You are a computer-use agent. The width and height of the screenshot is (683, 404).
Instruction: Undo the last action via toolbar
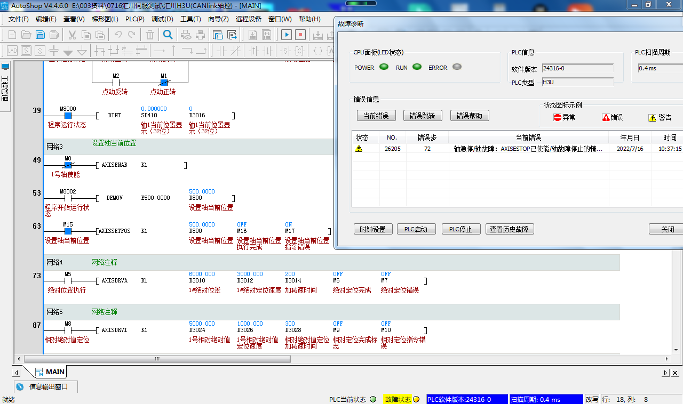118,35
